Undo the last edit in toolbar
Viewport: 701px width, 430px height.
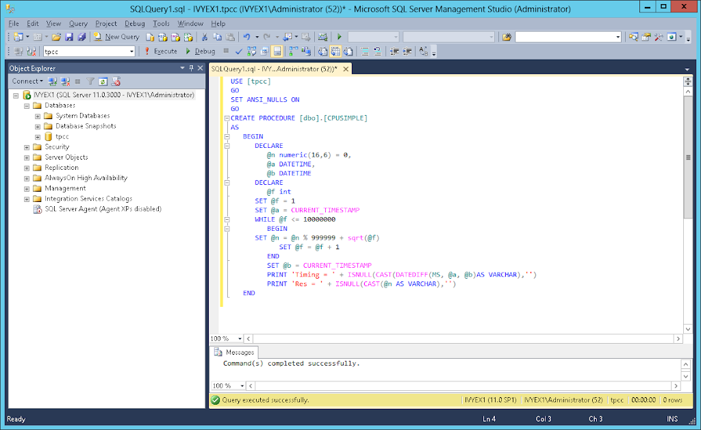click(246, 37)
